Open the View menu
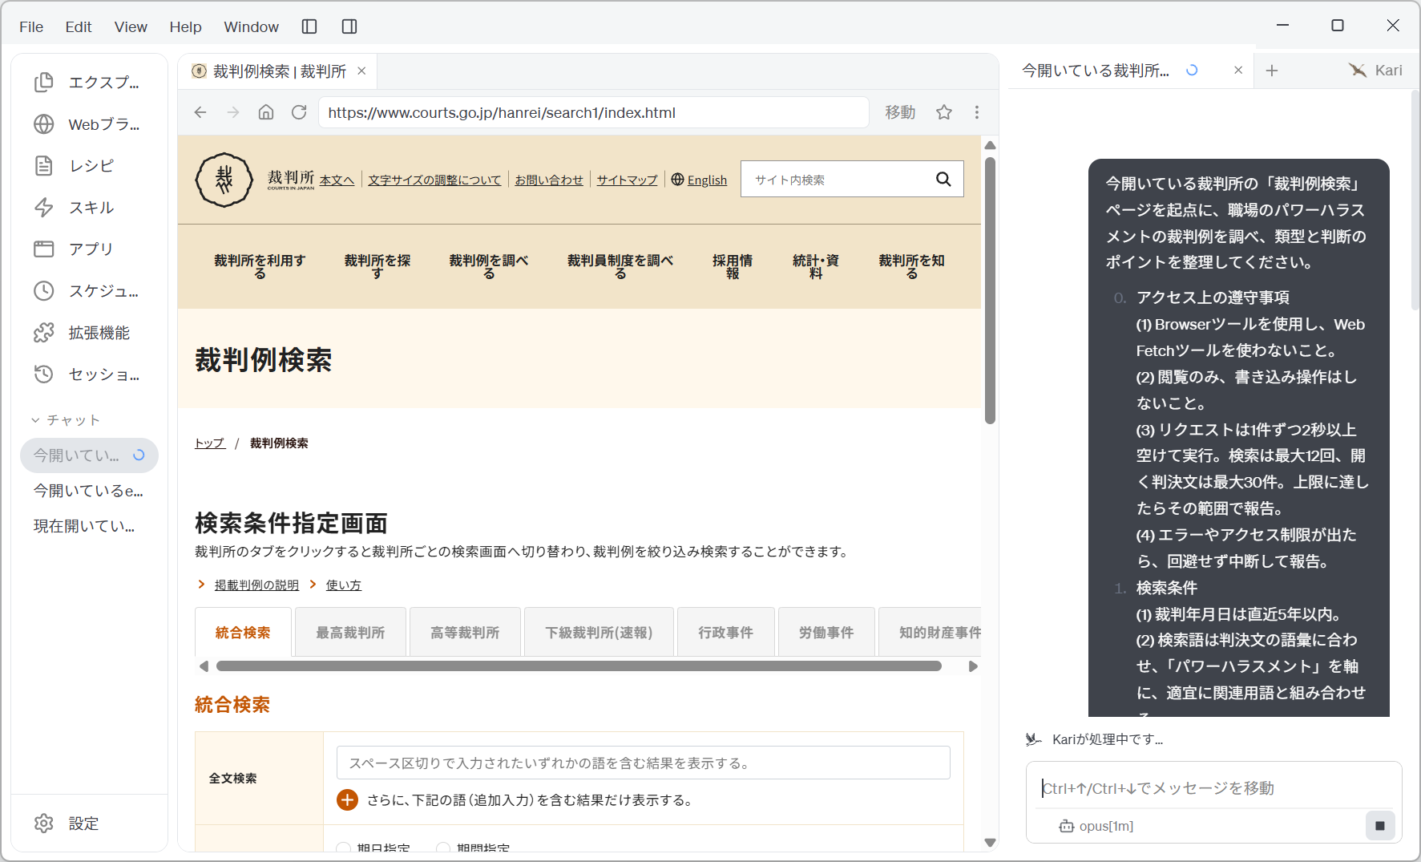This screenshot has height=862, width=1421. pos(131,27)
